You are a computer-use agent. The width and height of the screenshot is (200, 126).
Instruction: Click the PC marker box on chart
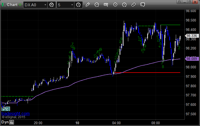click(x=6, y=109)
